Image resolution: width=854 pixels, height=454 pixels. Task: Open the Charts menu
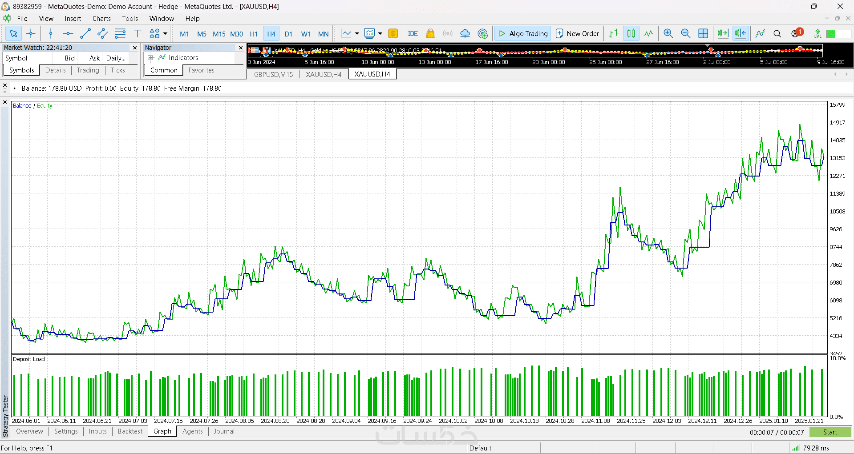coord(101,19)
